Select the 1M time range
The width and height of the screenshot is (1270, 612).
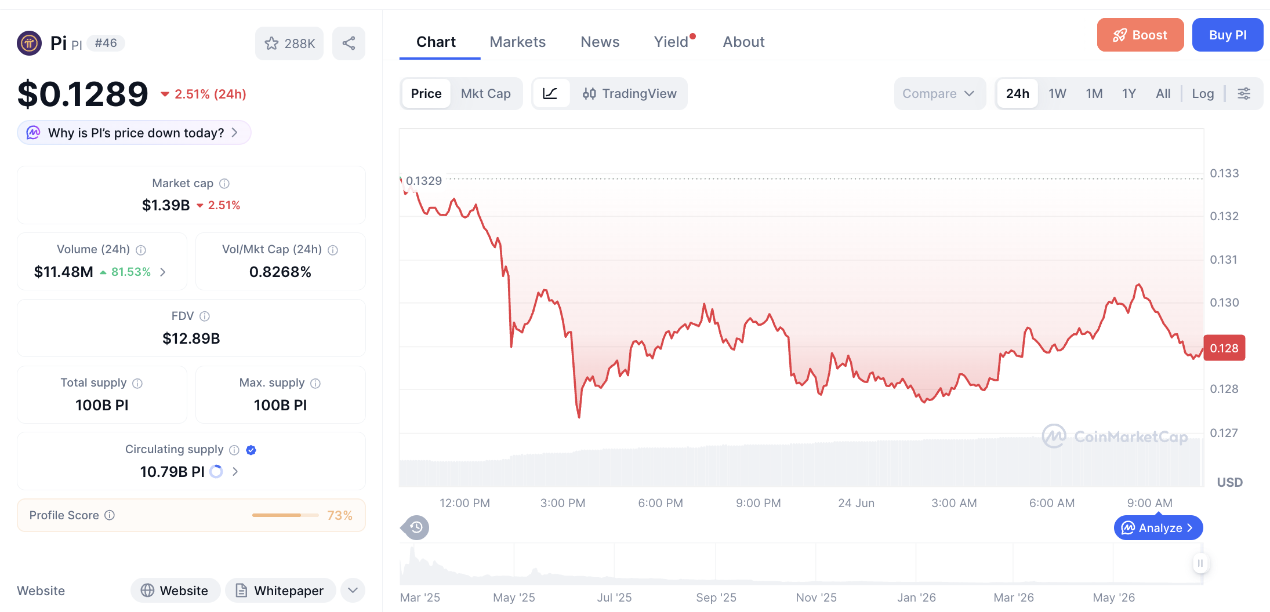(1094, 93)
